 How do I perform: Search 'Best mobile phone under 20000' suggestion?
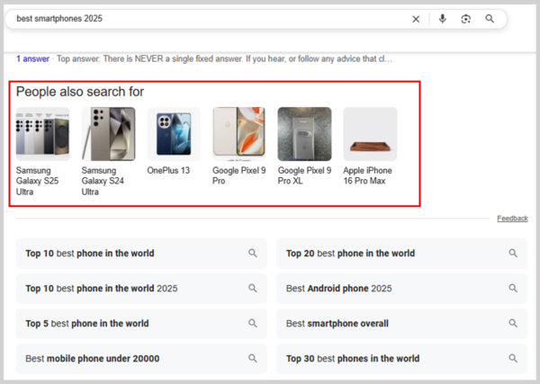(141, 359)
